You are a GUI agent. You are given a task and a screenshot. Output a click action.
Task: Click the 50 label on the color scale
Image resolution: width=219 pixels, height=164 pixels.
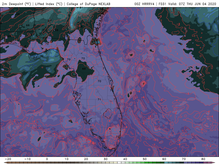pyautogui.click(x=145, y=159)
